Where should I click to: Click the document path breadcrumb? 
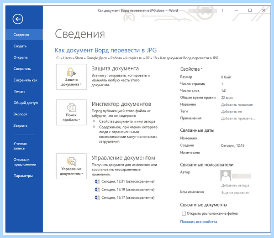coord(137,58)
